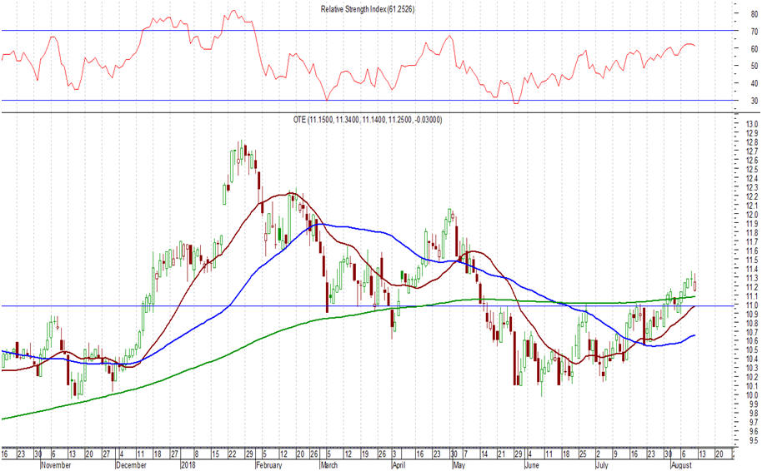The width and height of the screenshot is (762, 471).
Task: Click the 9.5 price axis label
Action: pos(754,440)
